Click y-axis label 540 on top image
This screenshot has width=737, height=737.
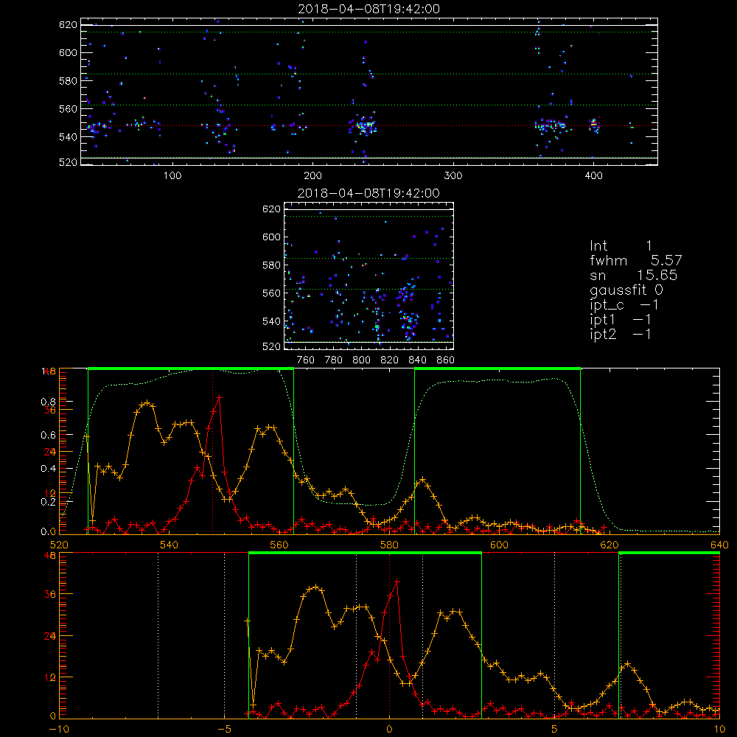point(68,137)
